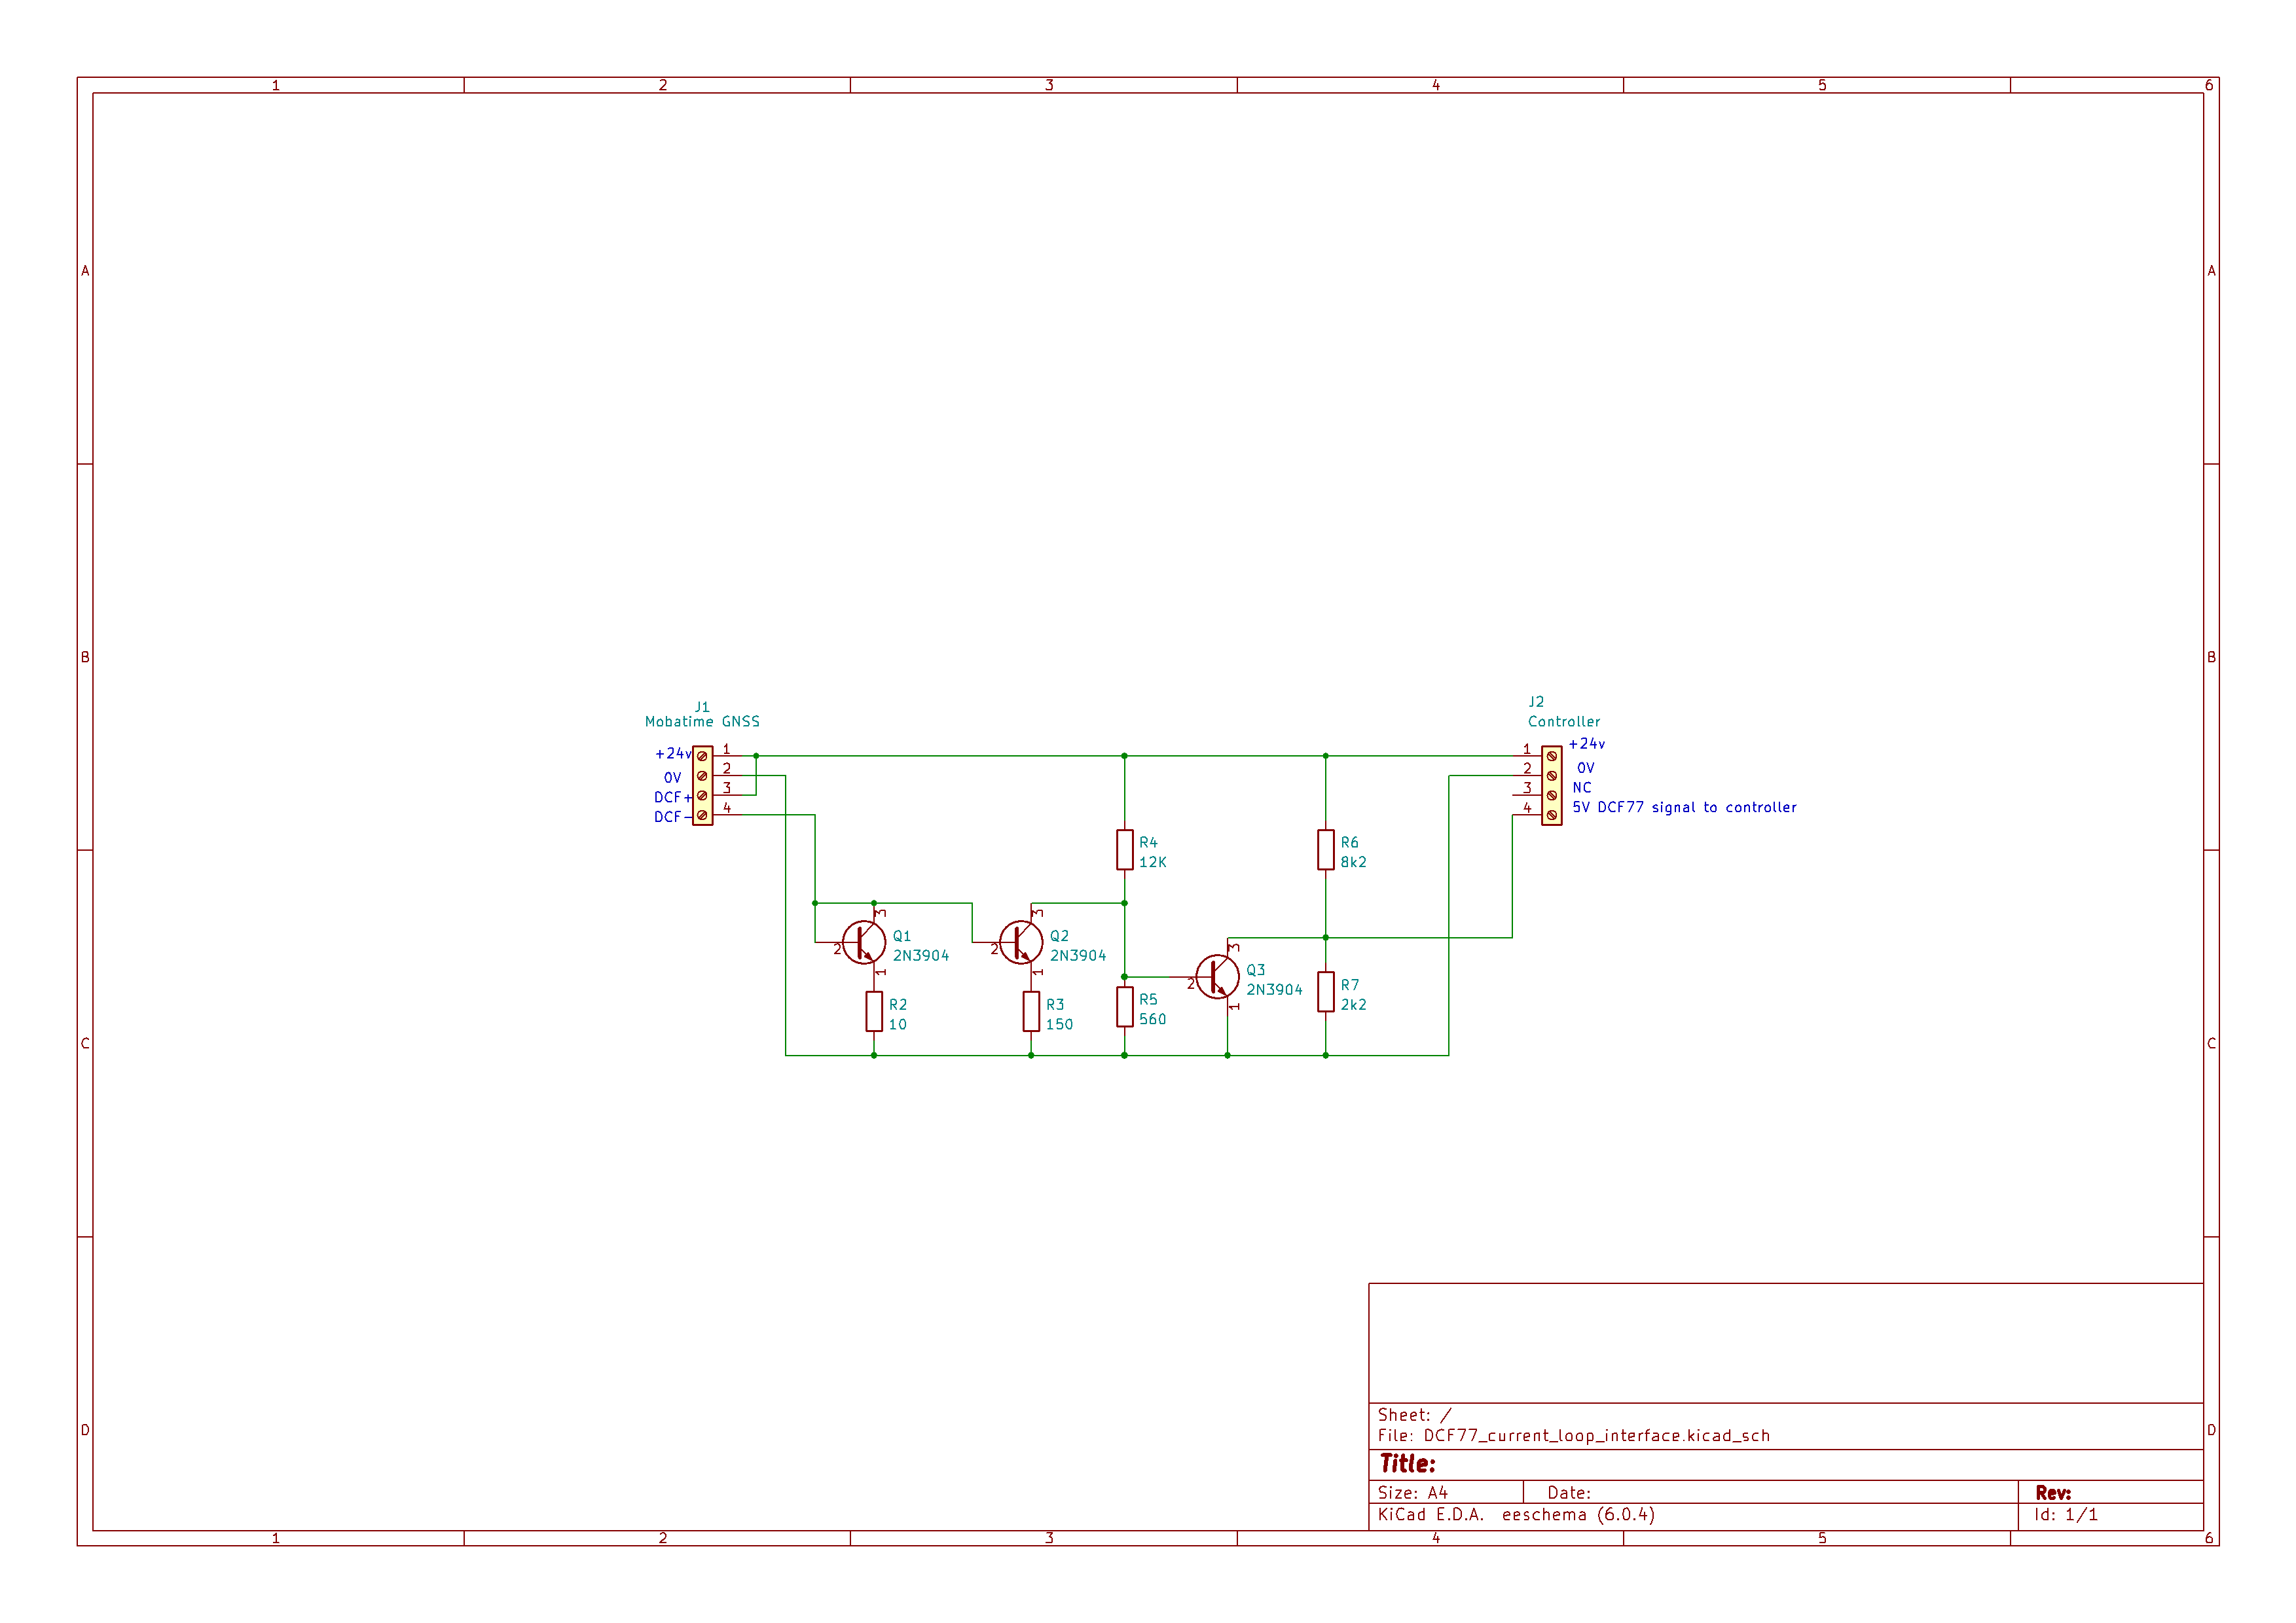Select the R7 2k2 resistor symbol

point(1325,992)
